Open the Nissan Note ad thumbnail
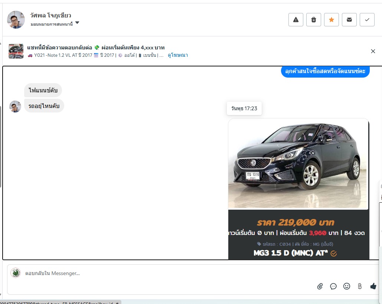The width and height of the screenshot is (382, 304). (16, 51)
